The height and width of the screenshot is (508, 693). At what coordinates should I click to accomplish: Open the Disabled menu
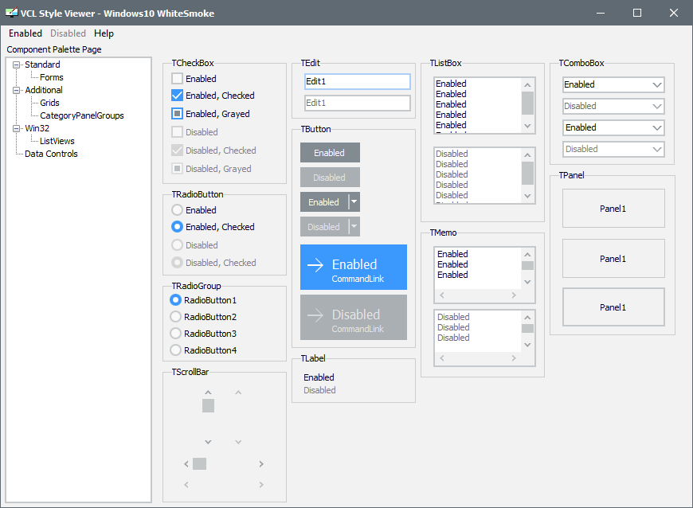[68, 33]
